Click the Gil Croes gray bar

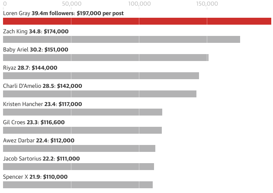click(82, 130)
